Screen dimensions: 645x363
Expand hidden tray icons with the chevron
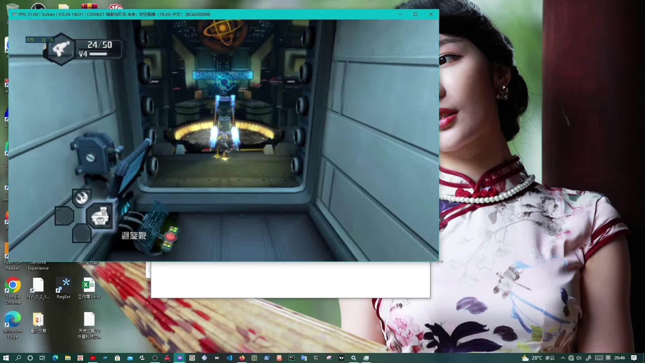pos(563,358)
